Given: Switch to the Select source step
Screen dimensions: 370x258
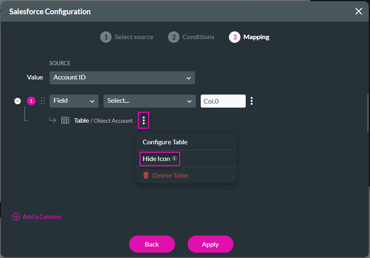Looking at the screenshot, I should 127,37.
